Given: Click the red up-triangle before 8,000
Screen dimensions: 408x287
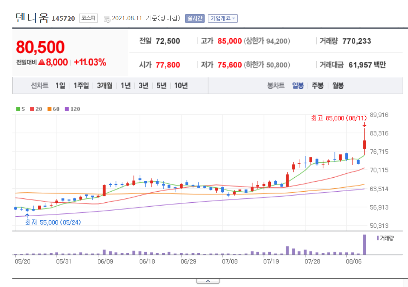Looking at the screenshot, I should [41, 62].
